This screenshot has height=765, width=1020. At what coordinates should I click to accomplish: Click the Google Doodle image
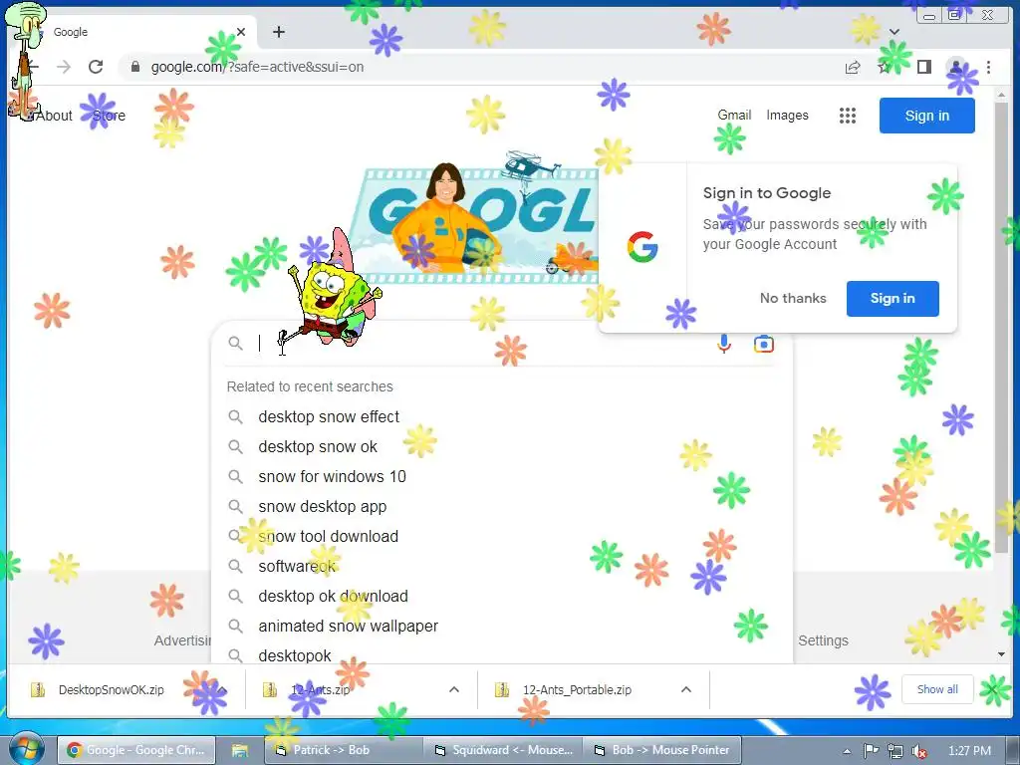coord(473,224)
